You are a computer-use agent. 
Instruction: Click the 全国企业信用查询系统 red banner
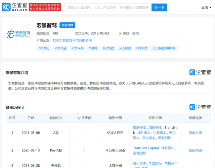click(x=45, y=7)
